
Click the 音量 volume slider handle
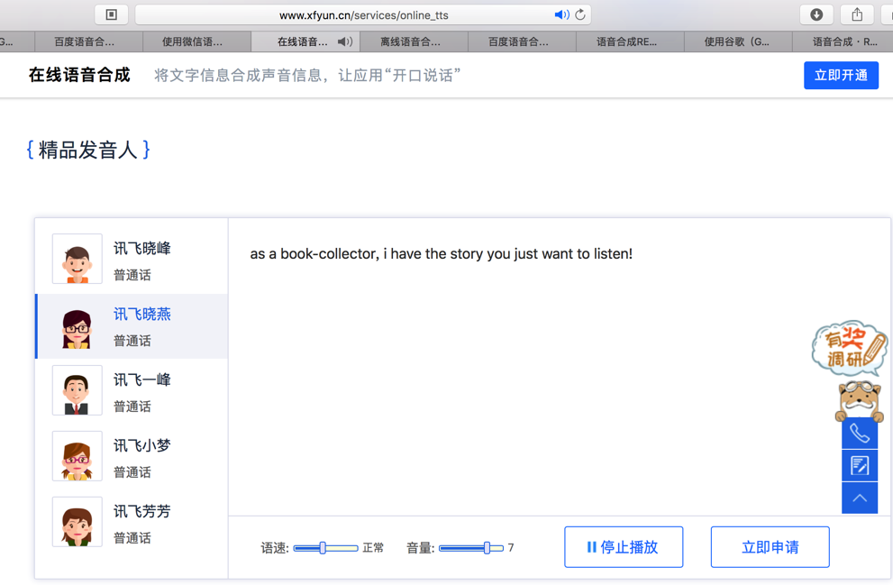click(487, 548)
